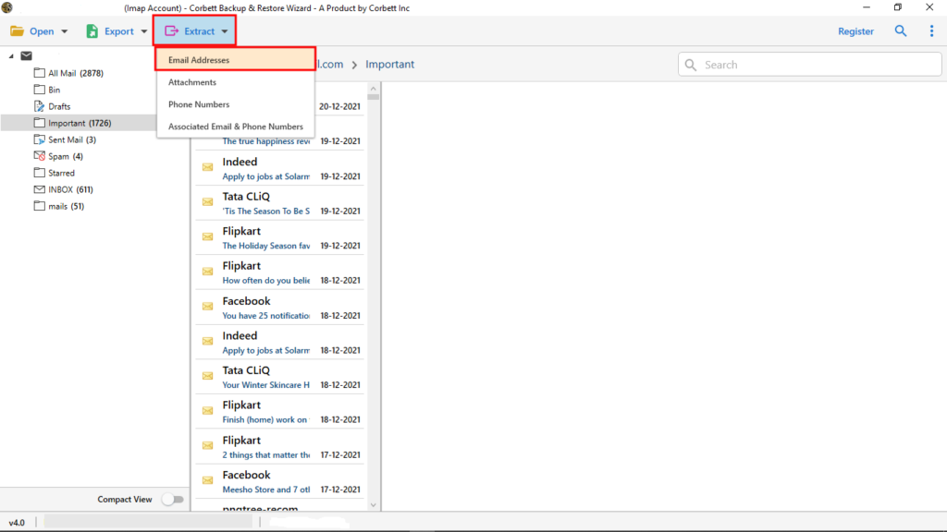The image size is (947, 532).
Task: Click envelope icon of Facebook Meesho Store email
Action: tap(208, 480)
